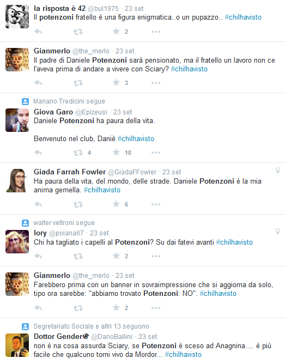
Task: Favorite Giada Farrah Fowler's tweet
Action: click(x=116, y=204)
